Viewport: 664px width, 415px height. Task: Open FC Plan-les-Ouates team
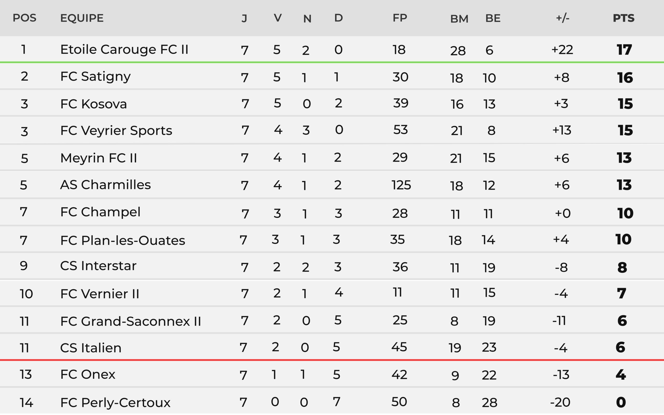[x=122, y=240]
